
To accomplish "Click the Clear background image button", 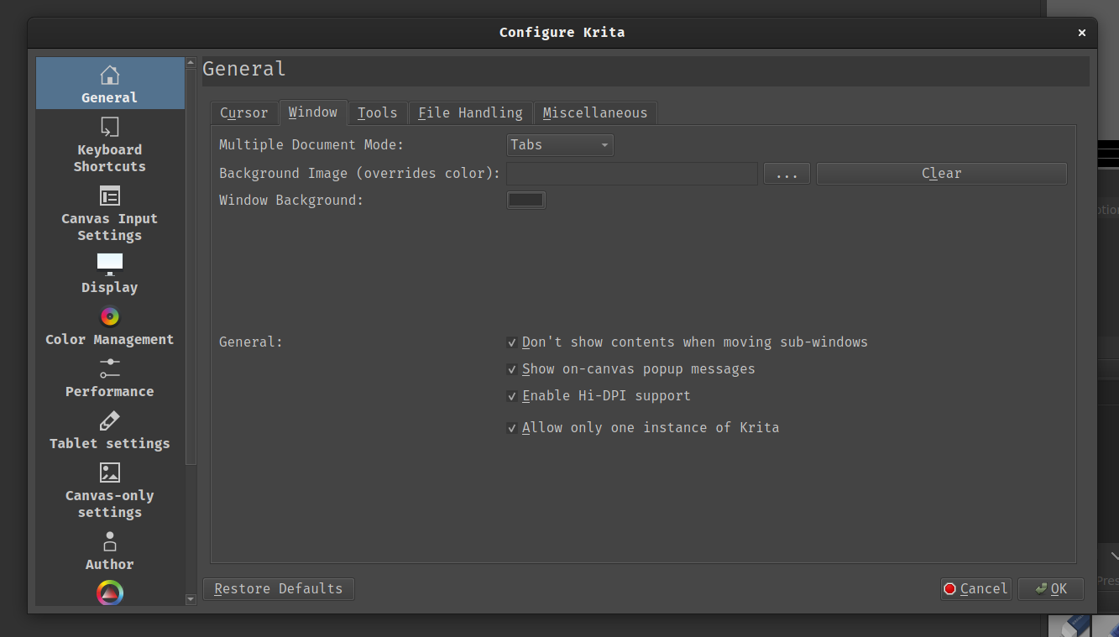I will 941,174.
